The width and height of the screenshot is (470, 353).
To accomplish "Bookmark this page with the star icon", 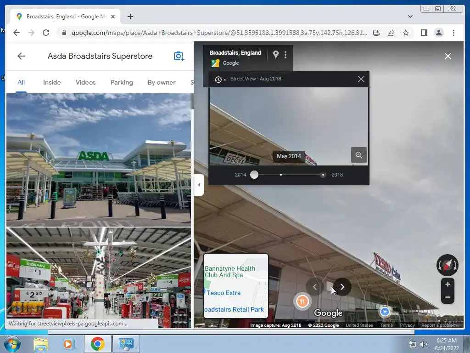I will pyautogui.click(x=406, y=33).
